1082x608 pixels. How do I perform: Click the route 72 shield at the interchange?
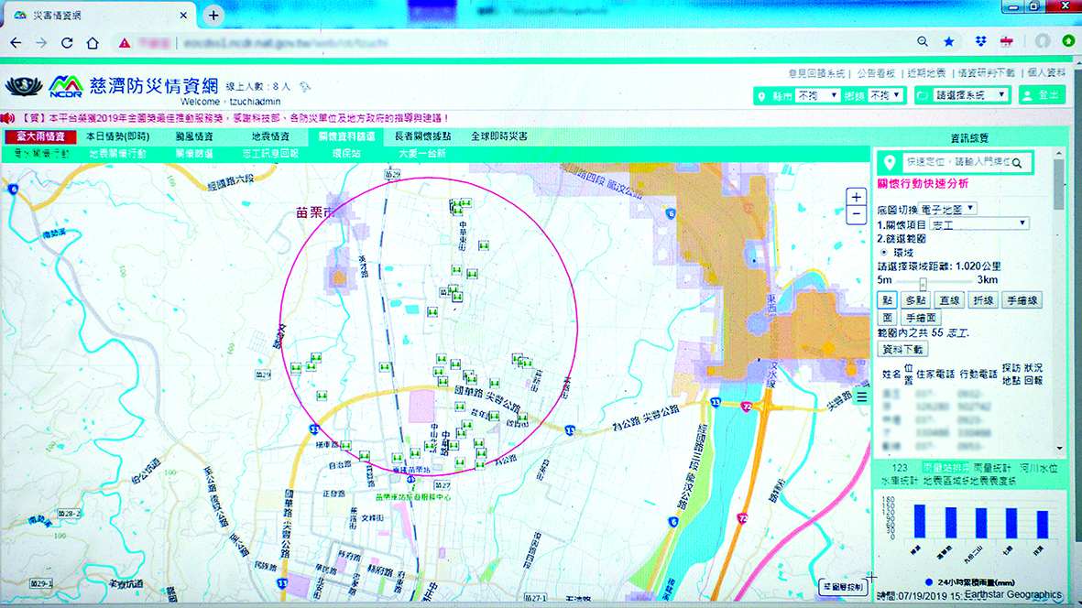click(746, 407)
